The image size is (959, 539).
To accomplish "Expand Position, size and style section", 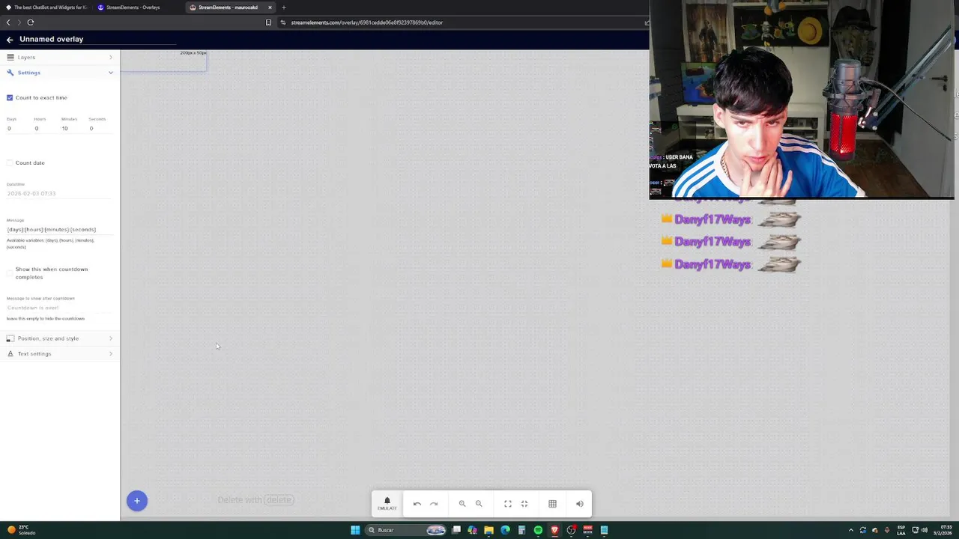I will [x=60, y=338].
